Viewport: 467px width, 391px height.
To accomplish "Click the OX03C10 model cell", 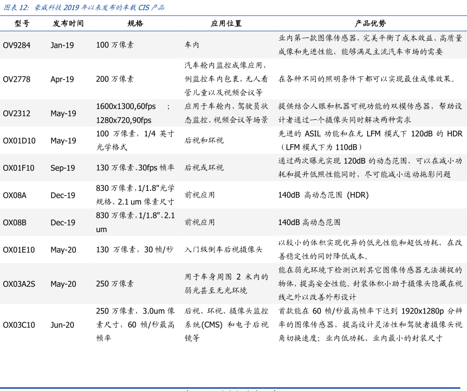I will click(20, 325).
